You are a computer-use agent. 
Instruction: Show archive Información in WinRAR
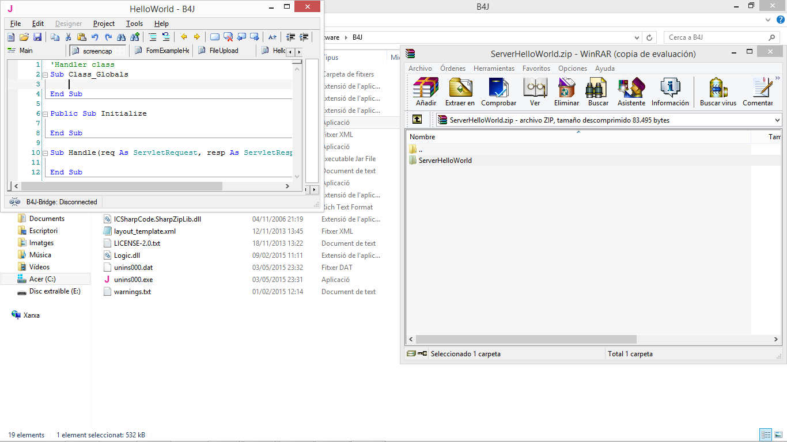click(x=670, y=92)
